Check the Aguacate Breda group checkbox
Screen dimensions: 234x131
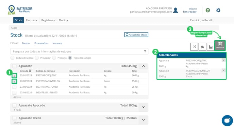[x=14, y=118]
